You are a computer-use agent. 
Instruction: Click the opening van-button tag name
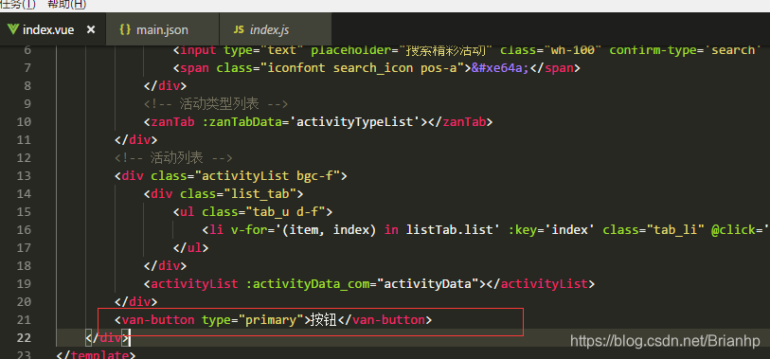click(x=158, y=320)
